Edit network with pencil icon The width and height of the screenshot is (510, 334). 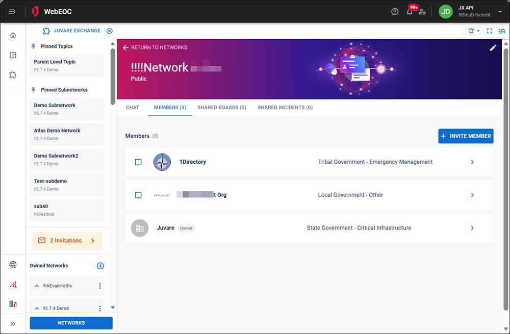(x=493, y=48)
